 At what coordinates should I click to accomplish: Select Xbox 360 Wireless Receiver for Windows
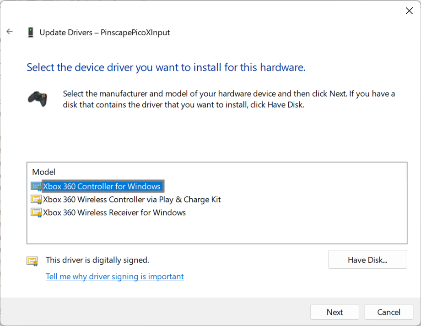(x=114, y=212)
